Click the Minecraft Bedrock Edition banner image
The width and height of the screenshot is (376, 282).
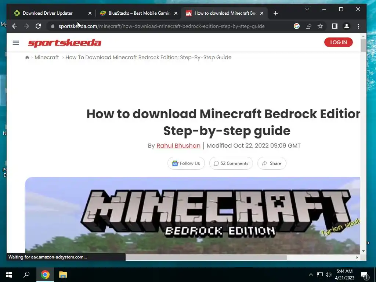(192, 216)
